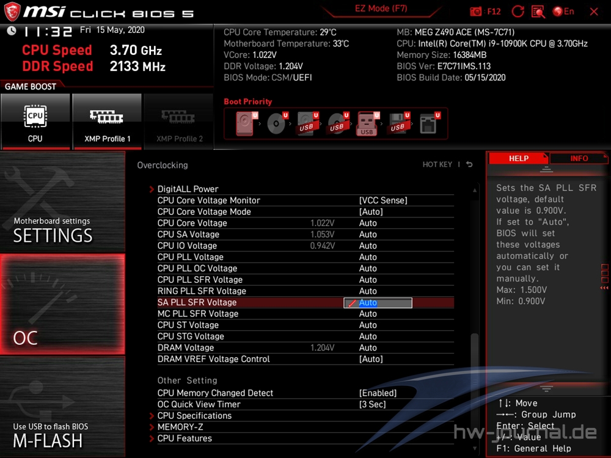The height and width of the screenshot is (458, 611).
Task: Open CPU Memory Changed Detect [Enabled] options
Action: [x=378, y=393]
